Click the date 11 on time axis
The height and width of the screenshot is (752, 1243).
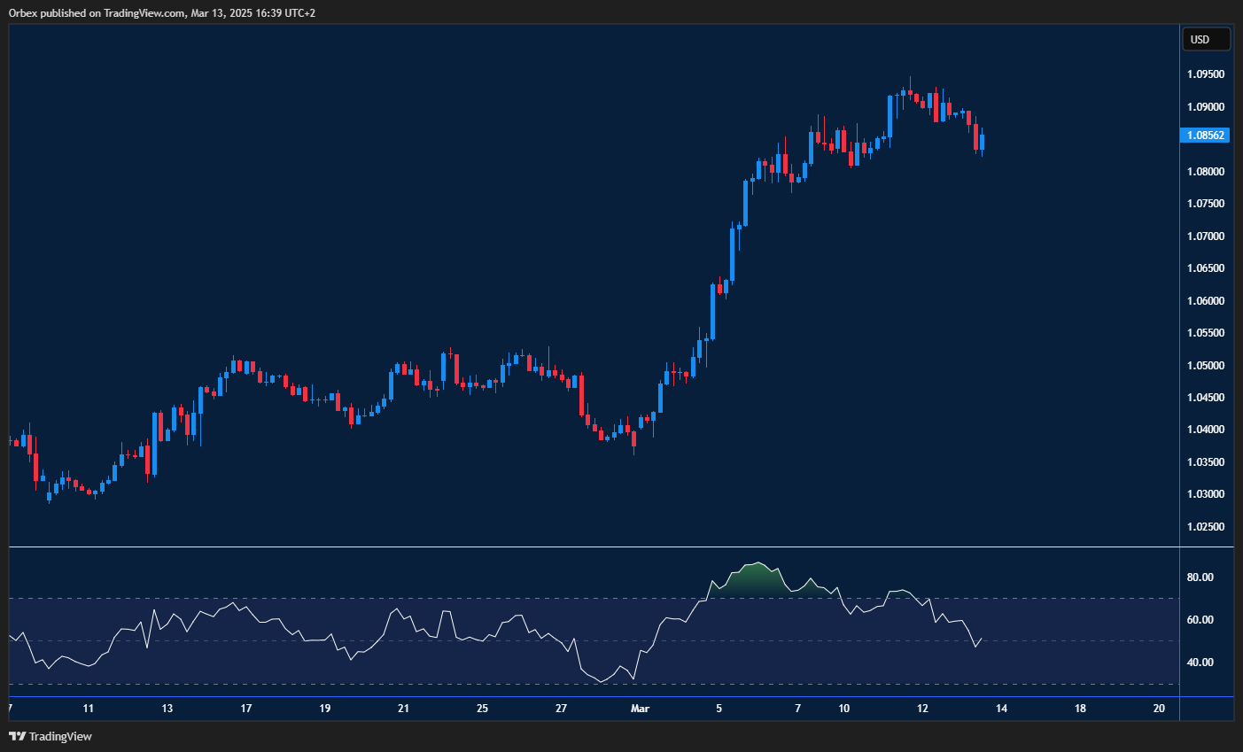click(88, 709)
